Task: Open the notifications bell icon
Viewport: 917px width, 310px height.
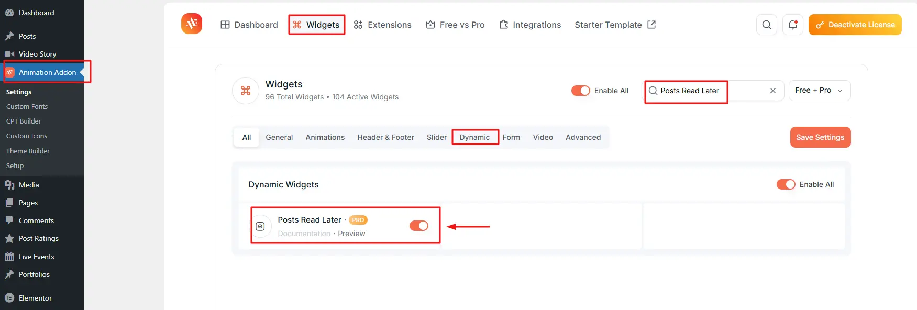Action: pos(793,25)
